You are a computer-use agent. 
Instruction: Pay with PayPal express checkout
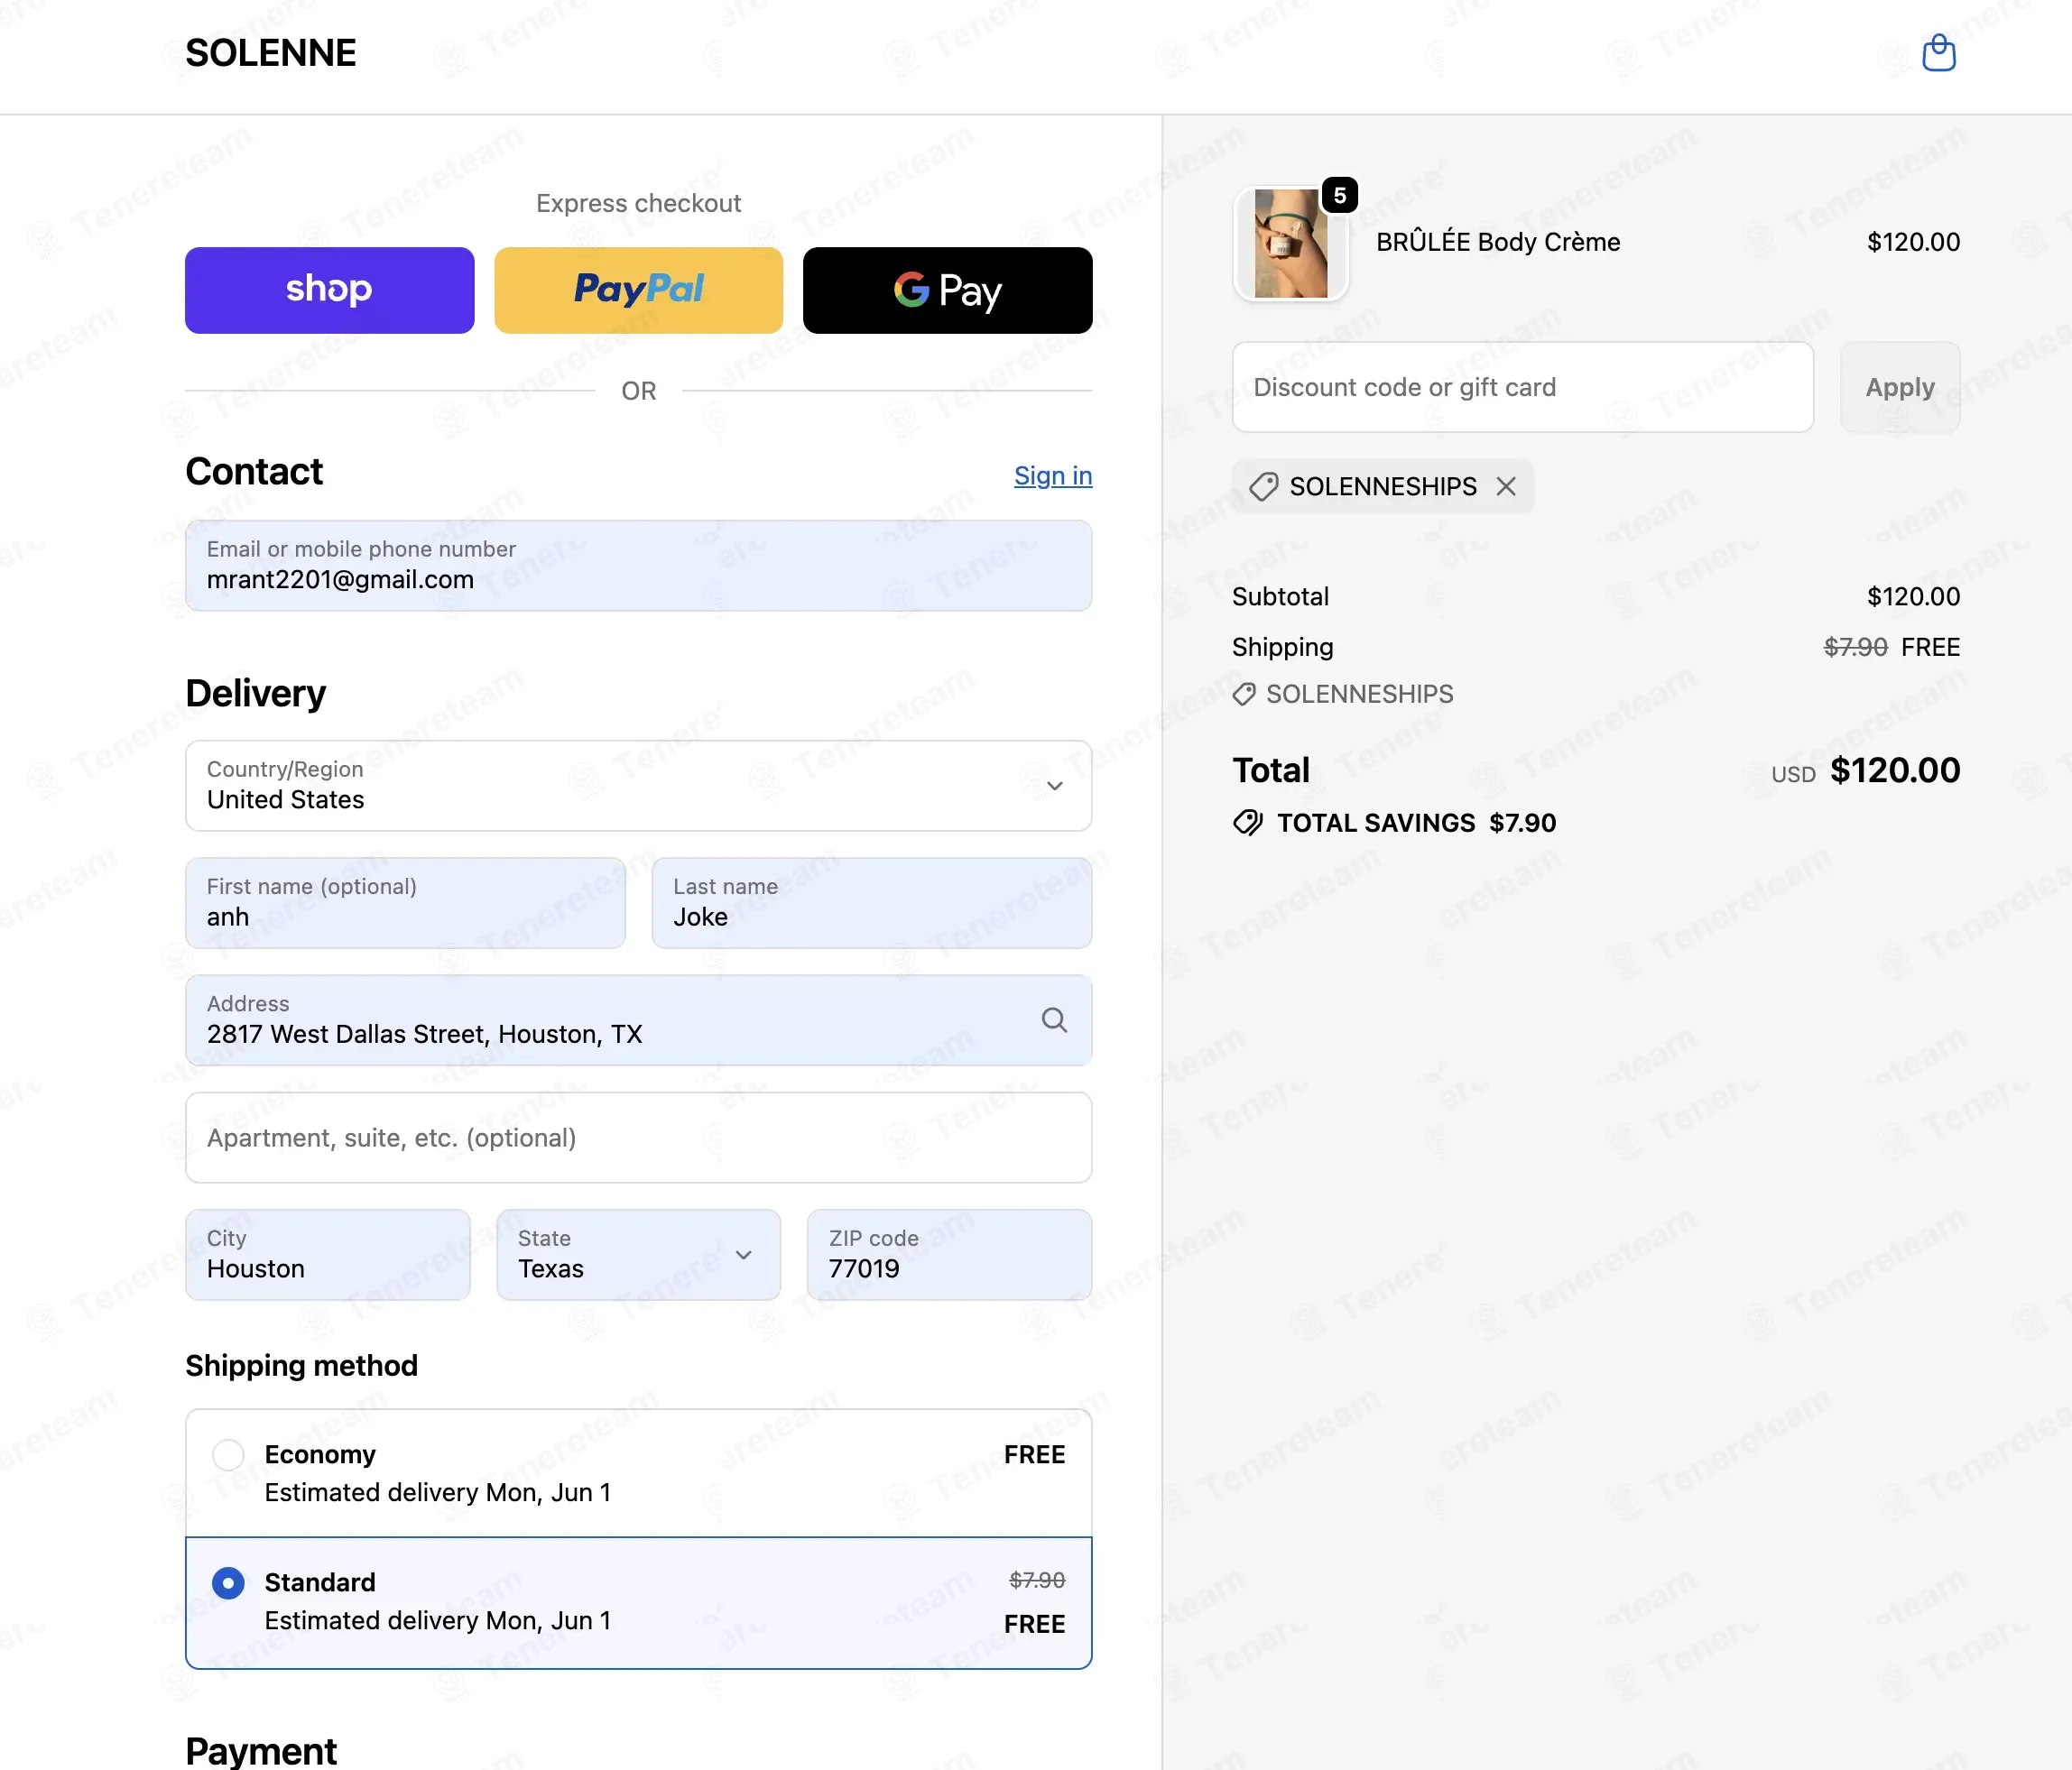(x=639, y=290)
